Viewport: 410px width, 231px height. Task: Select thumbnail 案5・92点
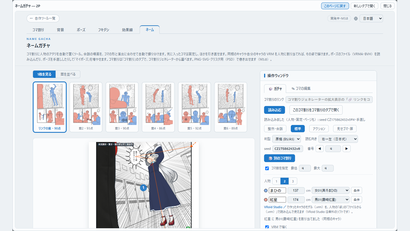point(195,107)
